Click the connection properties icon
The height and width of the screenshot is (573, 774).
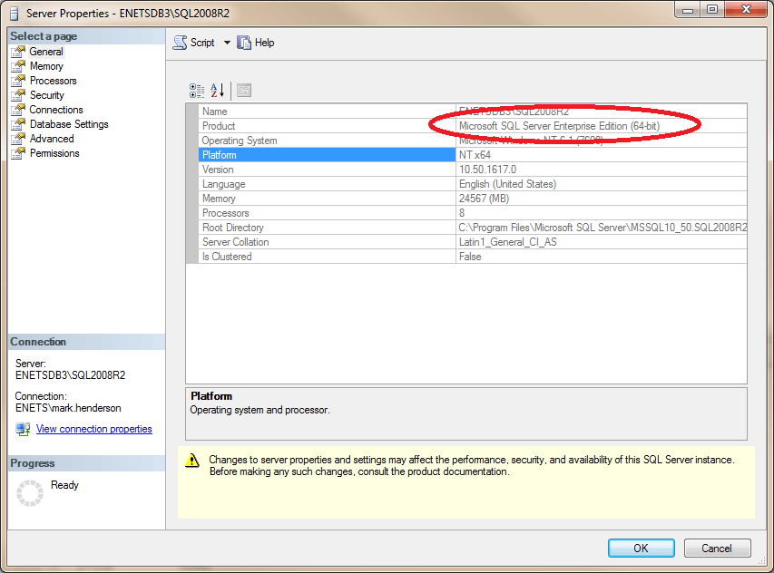pos(23,429)
